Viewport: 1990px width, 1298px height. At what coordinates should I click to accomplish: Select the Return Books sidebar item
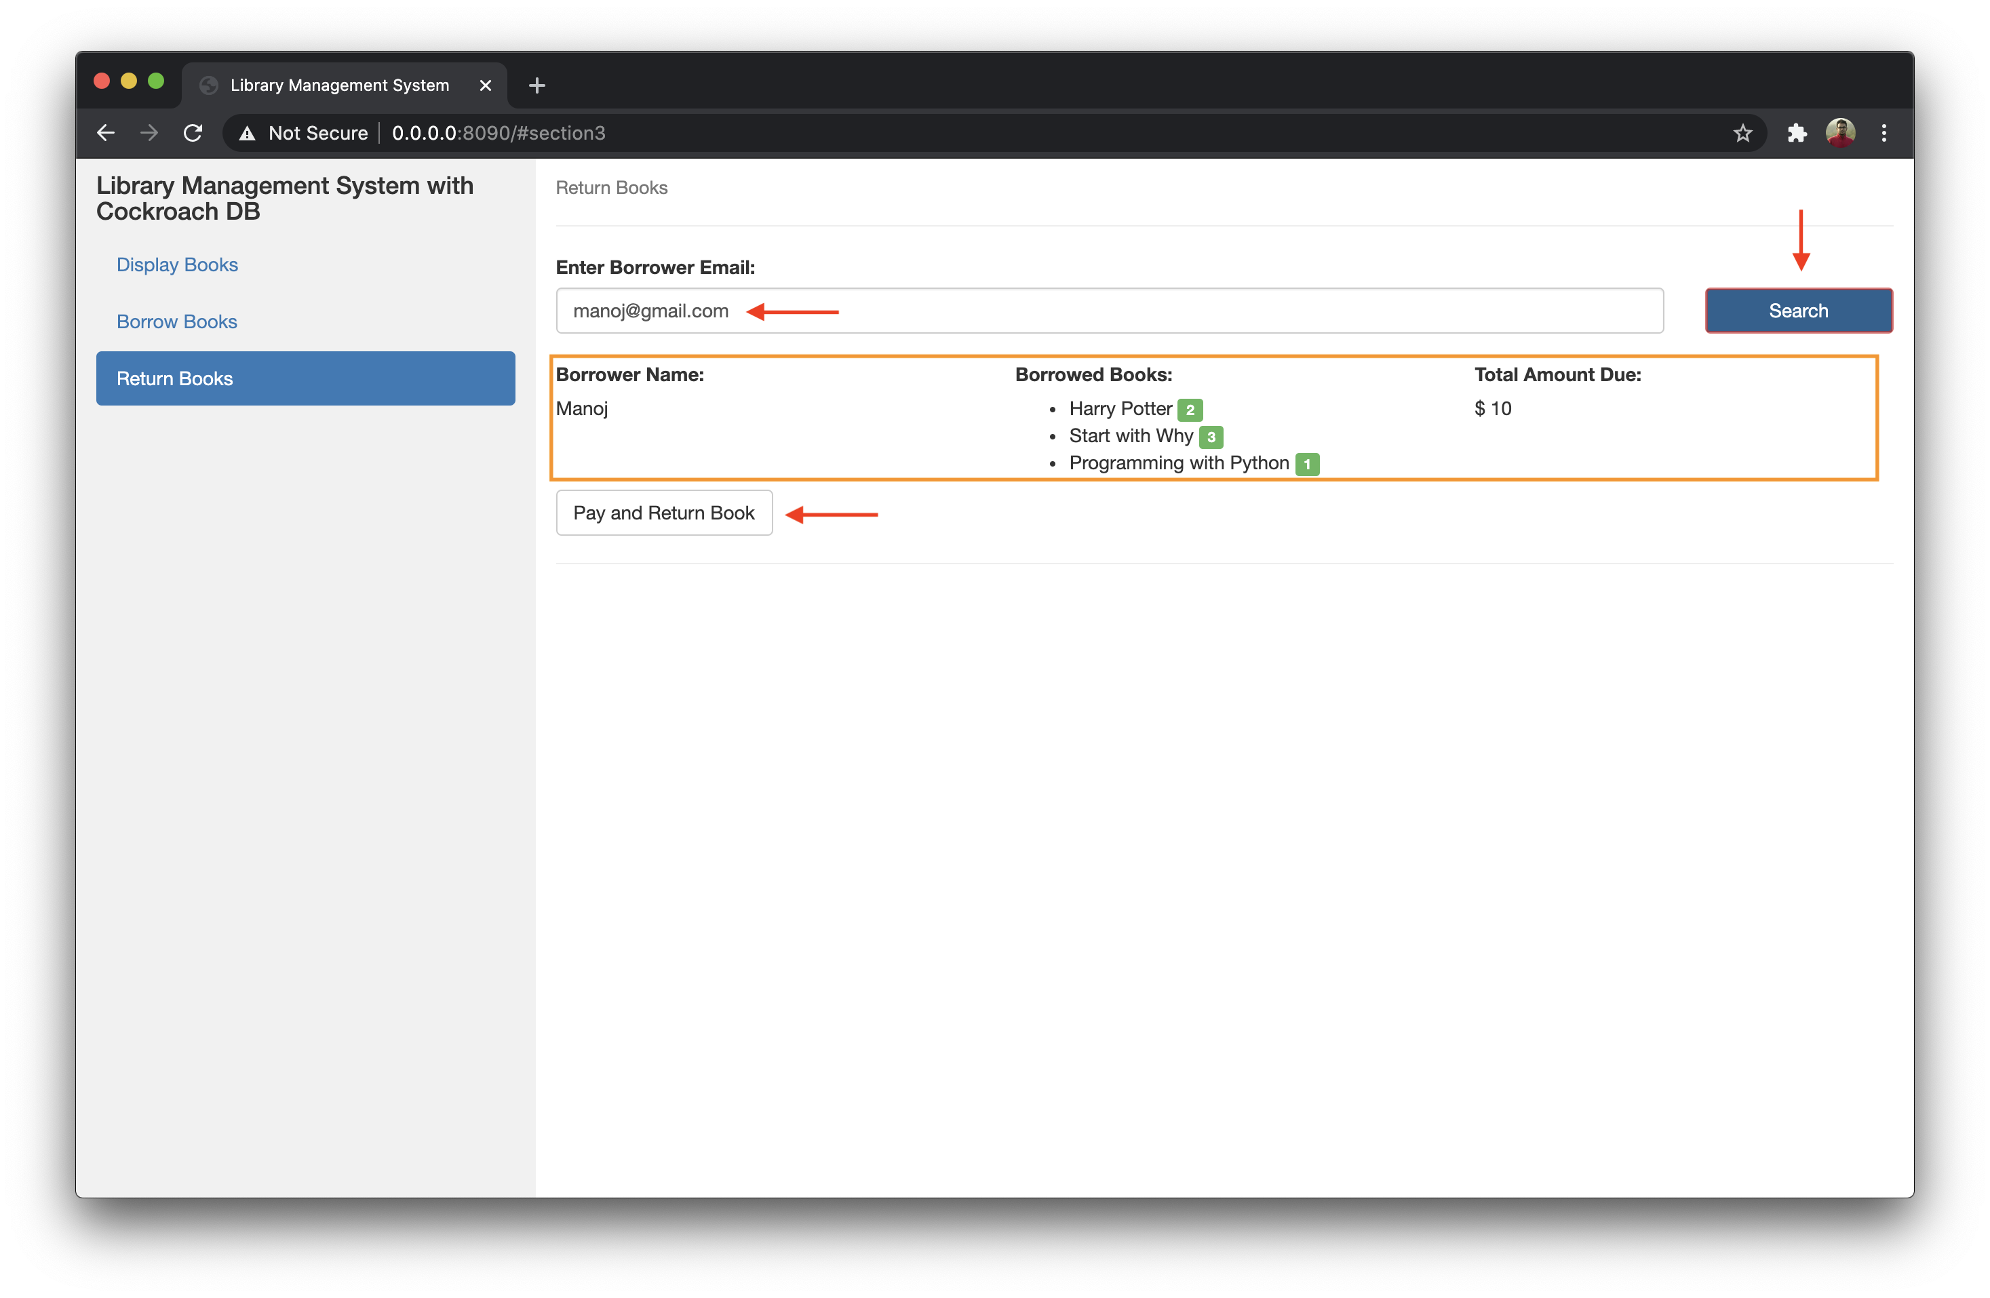tap(305, 378)
